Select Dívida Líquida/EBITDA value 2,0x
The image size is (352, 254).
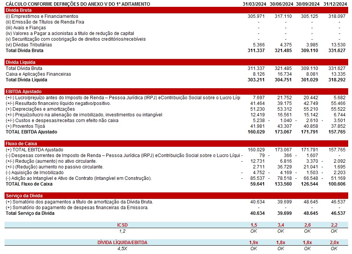point(334,243)
